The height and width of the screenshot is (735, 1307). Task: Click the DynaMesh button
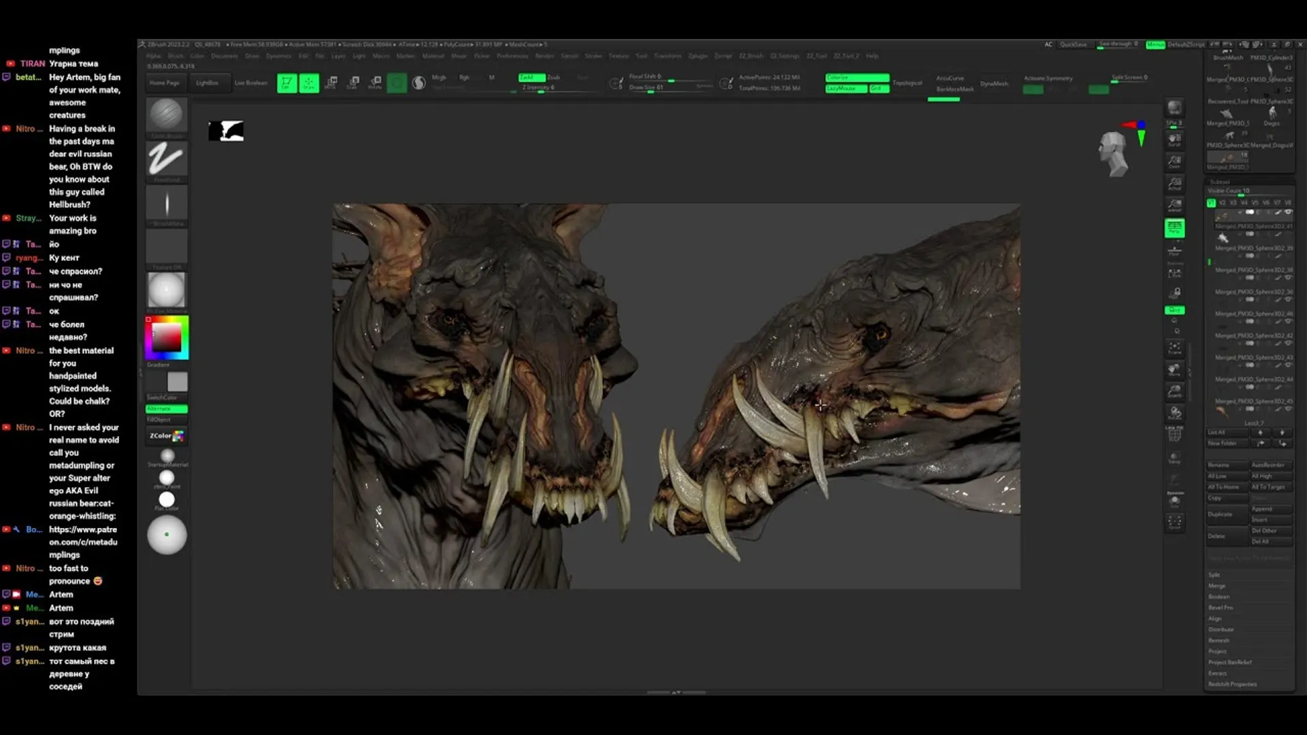994,84
